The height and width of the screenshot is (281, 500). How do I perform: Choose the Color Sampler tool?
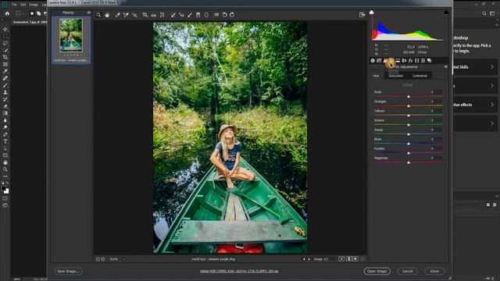click(126, 15)
